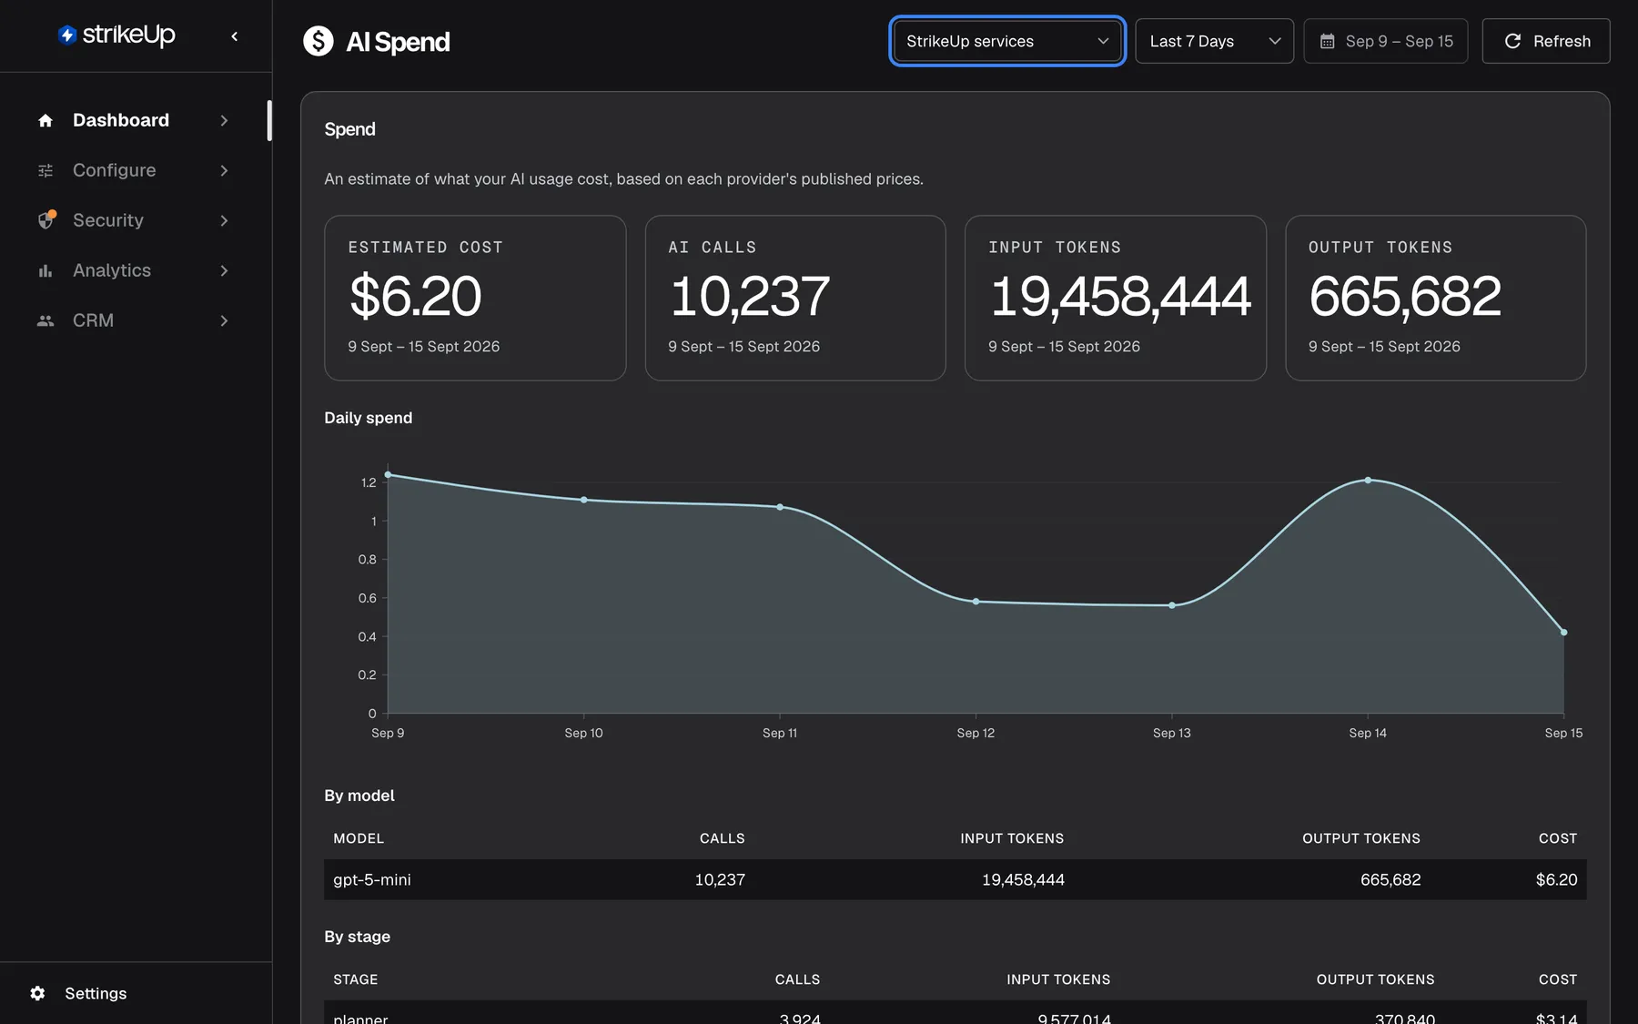Click the Analytics bar chart icon
This screenshot has height=1024, width=1638.
pos(45,270)
